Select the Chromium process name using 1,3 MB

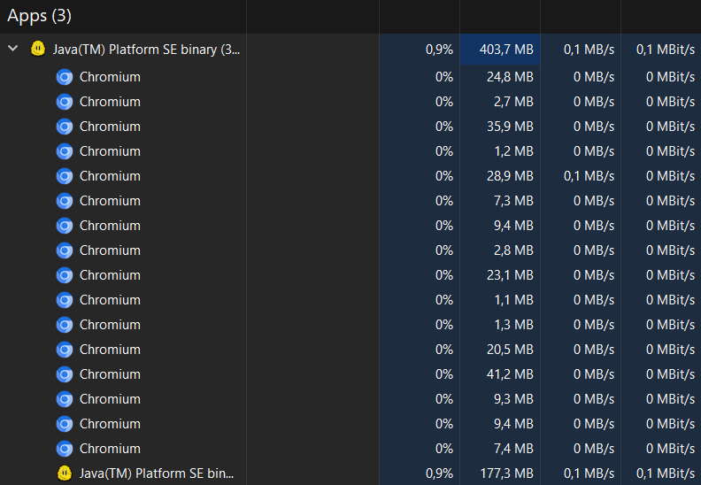coord(110,325)
